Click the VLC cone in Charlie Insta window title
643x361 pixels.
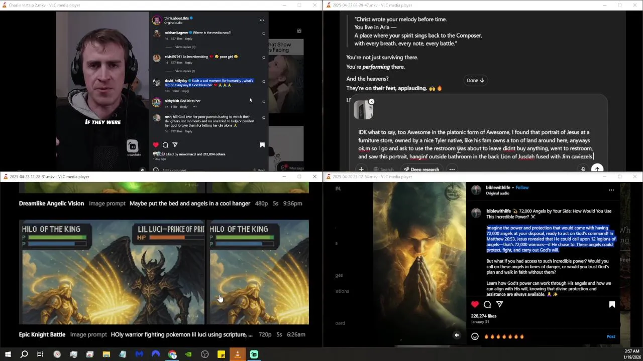pos(5,5)
